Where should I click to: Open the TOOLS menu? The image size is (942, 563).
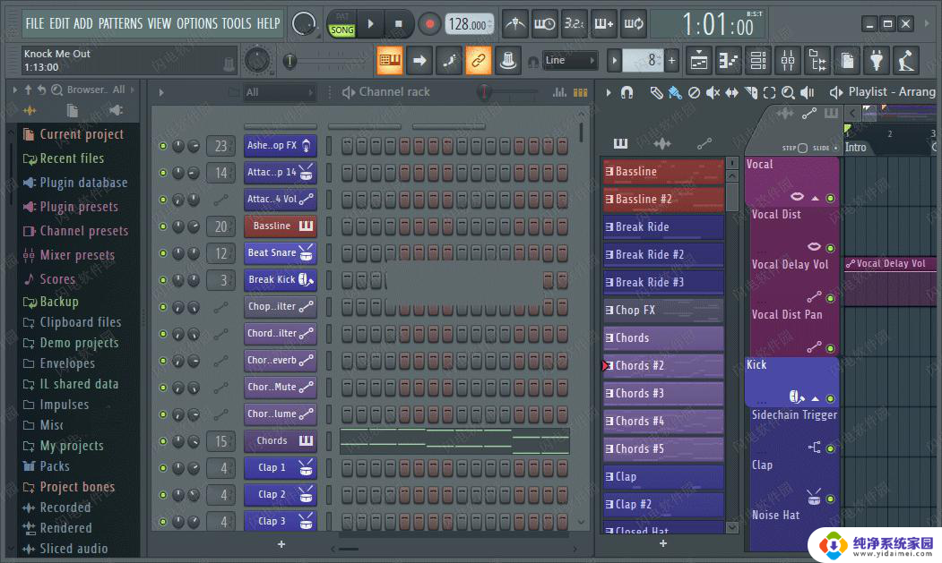pyautogui.click(x=236, y=24)
